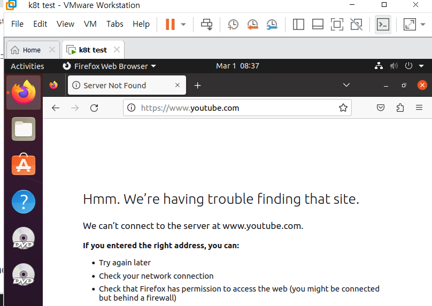Expand the Ubuntu system menu arrow
Viewport: 432px width, 306px height.
[x=421, y=66]
